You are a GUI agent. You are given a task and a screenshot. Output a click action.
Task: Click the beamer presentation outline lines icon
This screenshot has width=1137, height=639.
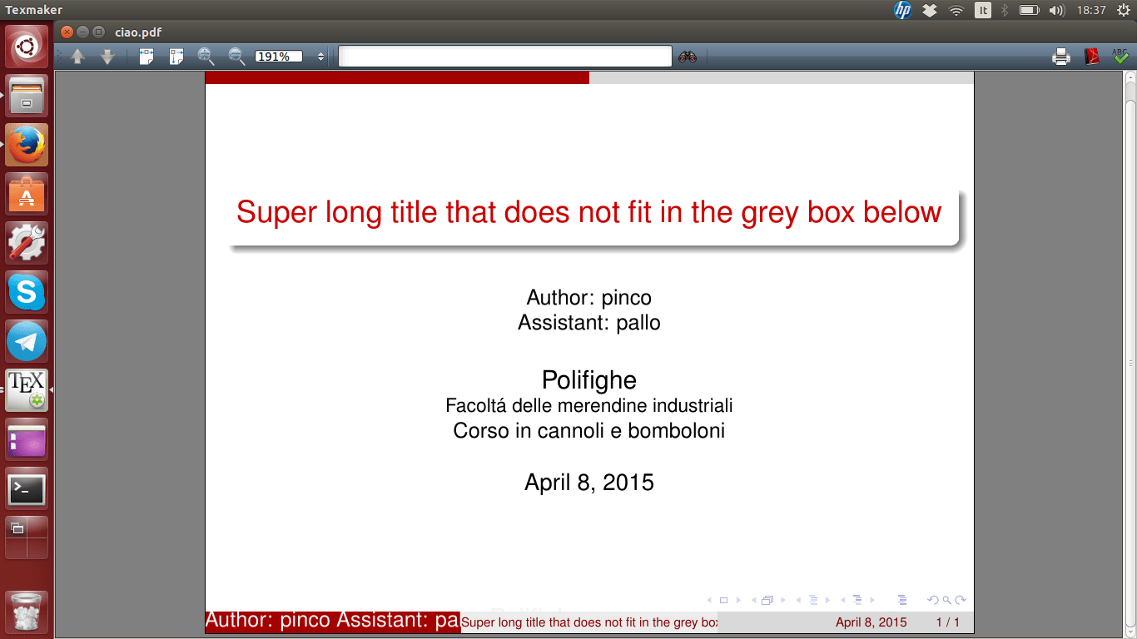click(x=902, y=600)
